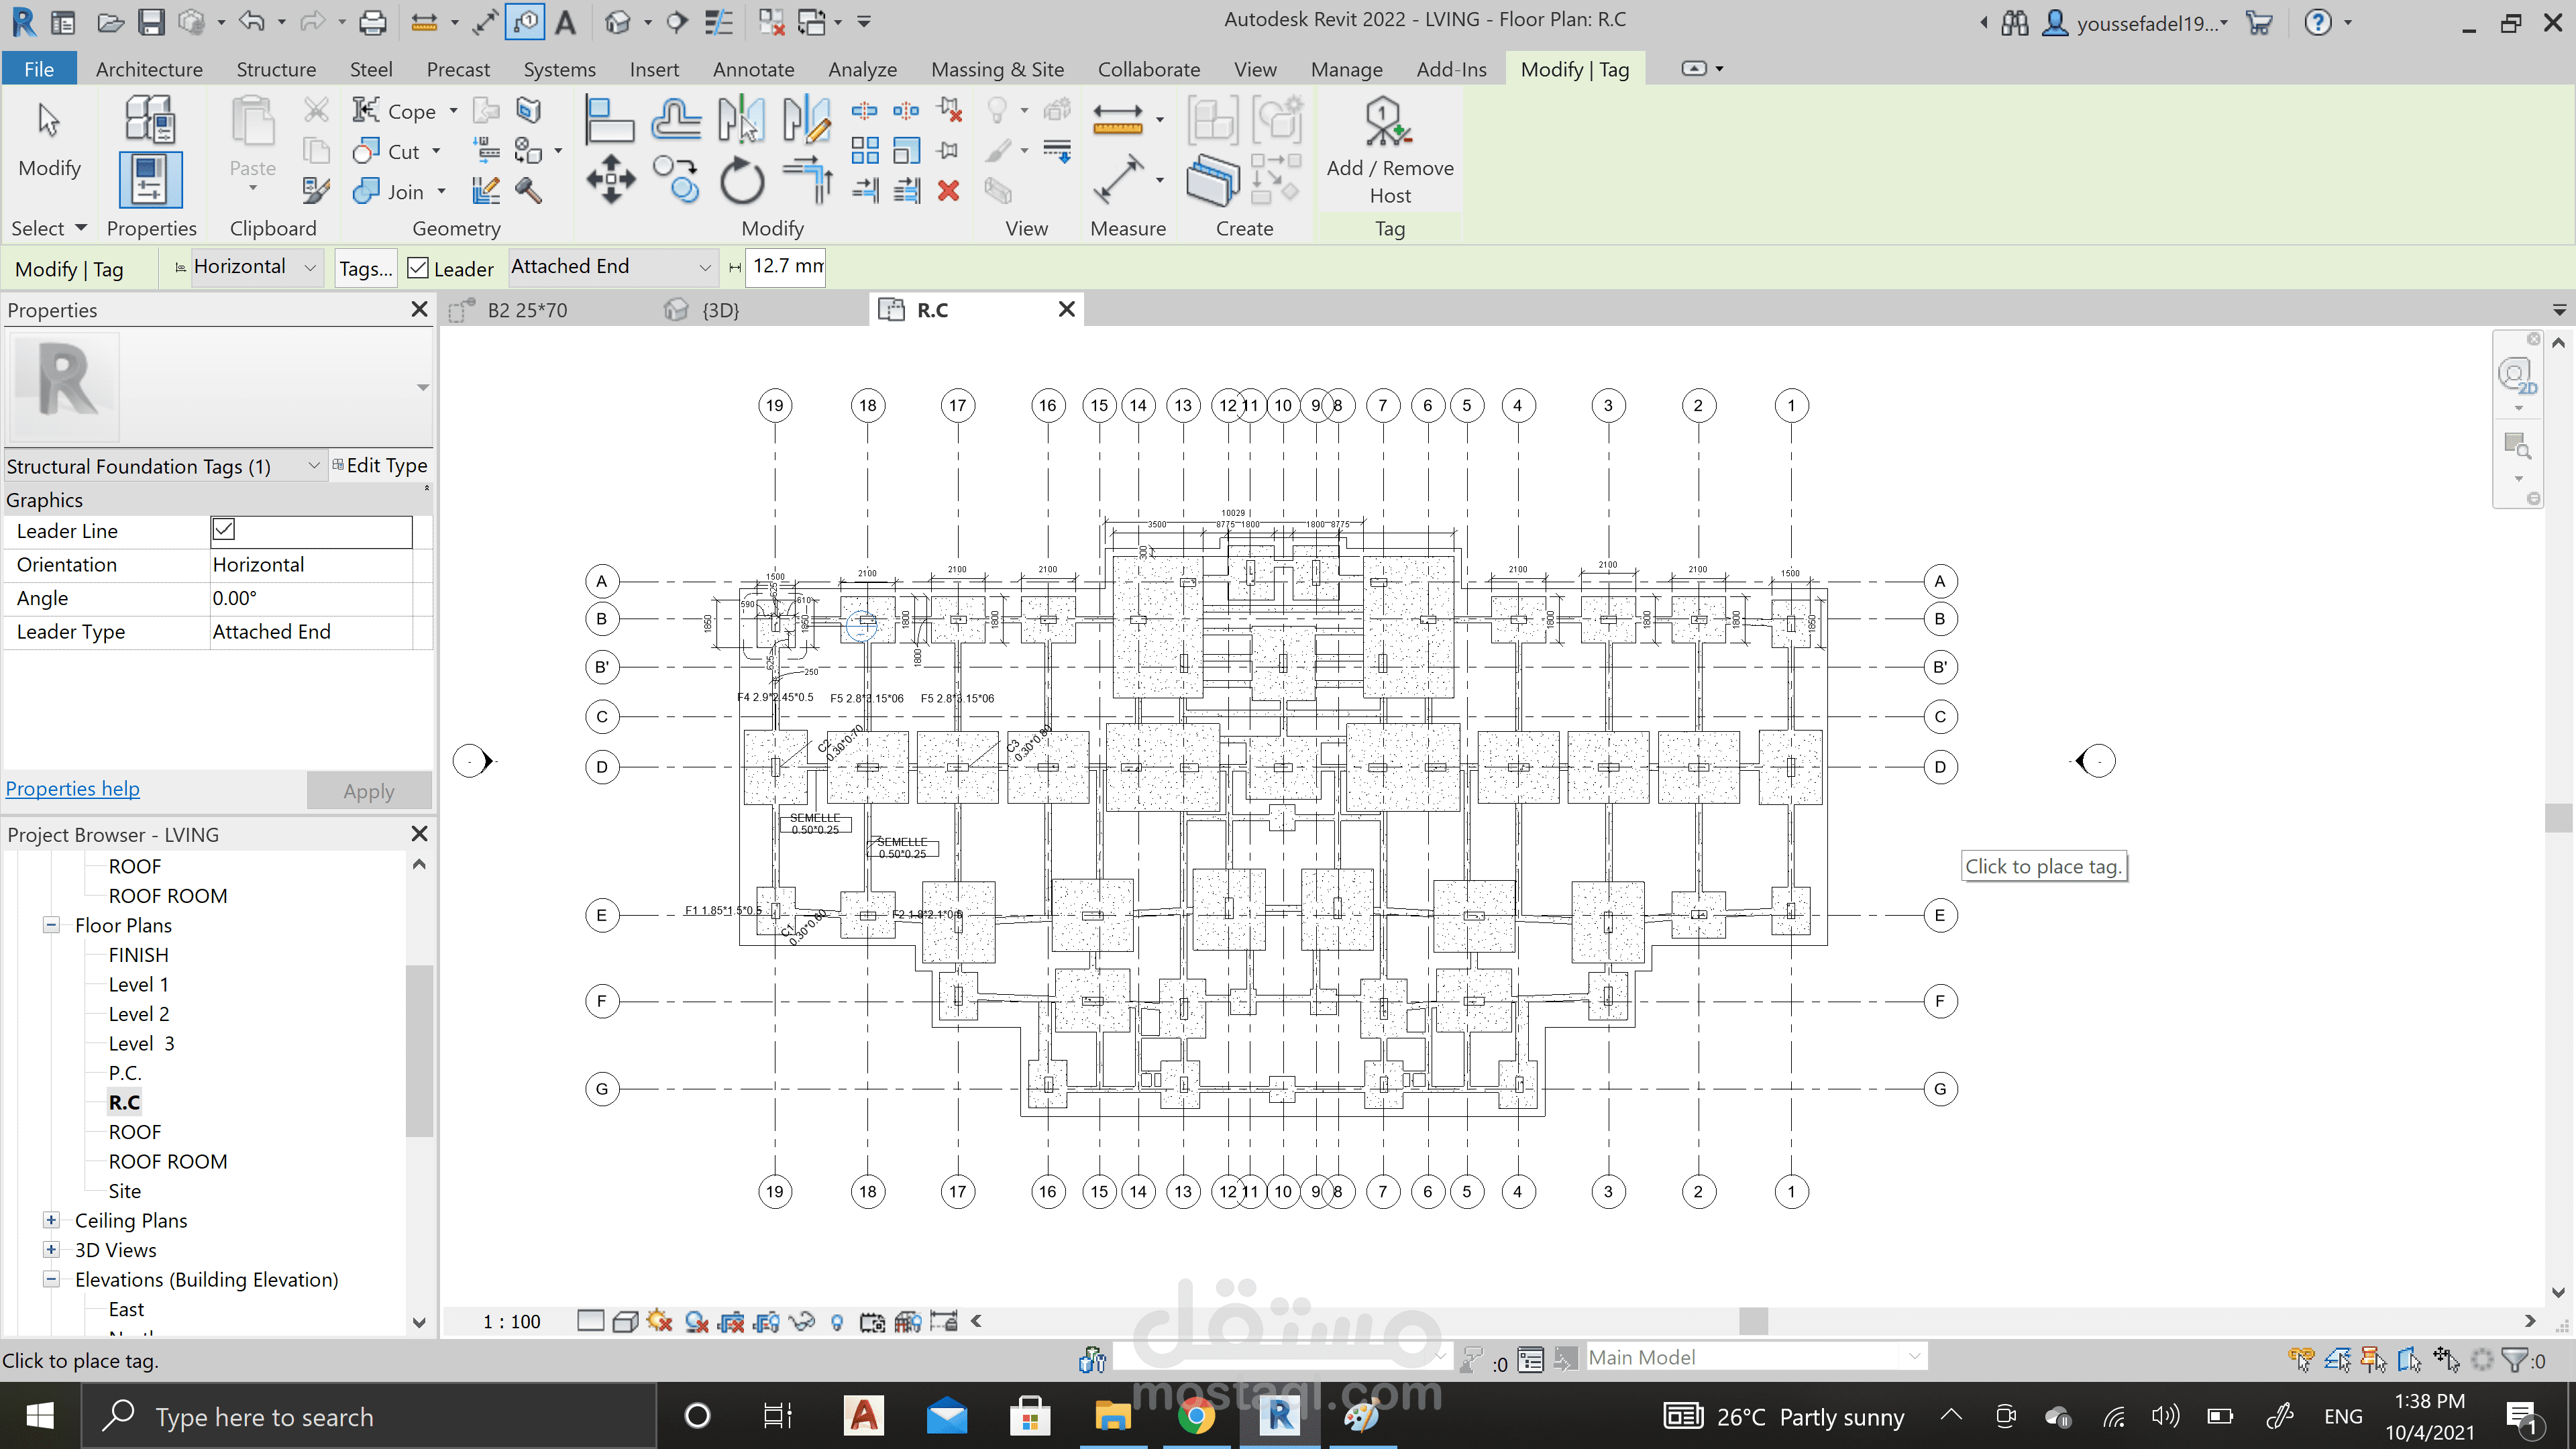Open the Properties help link
Viewport: 2576px width, 1449px height.
coord(73,788)
